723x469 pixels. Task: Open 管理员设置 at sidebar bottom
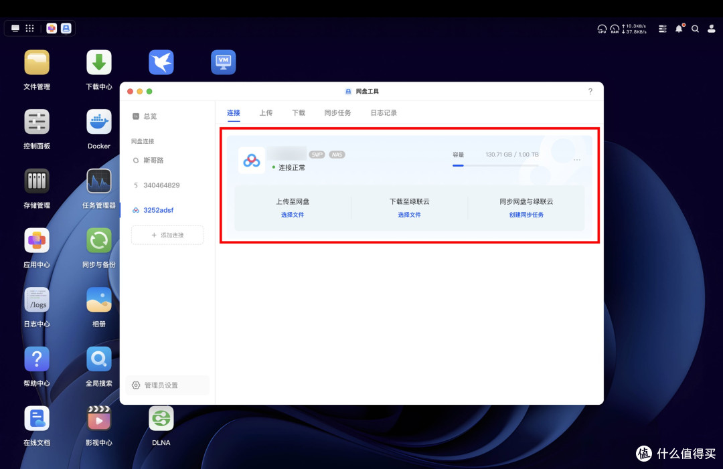tap(167, 385)
